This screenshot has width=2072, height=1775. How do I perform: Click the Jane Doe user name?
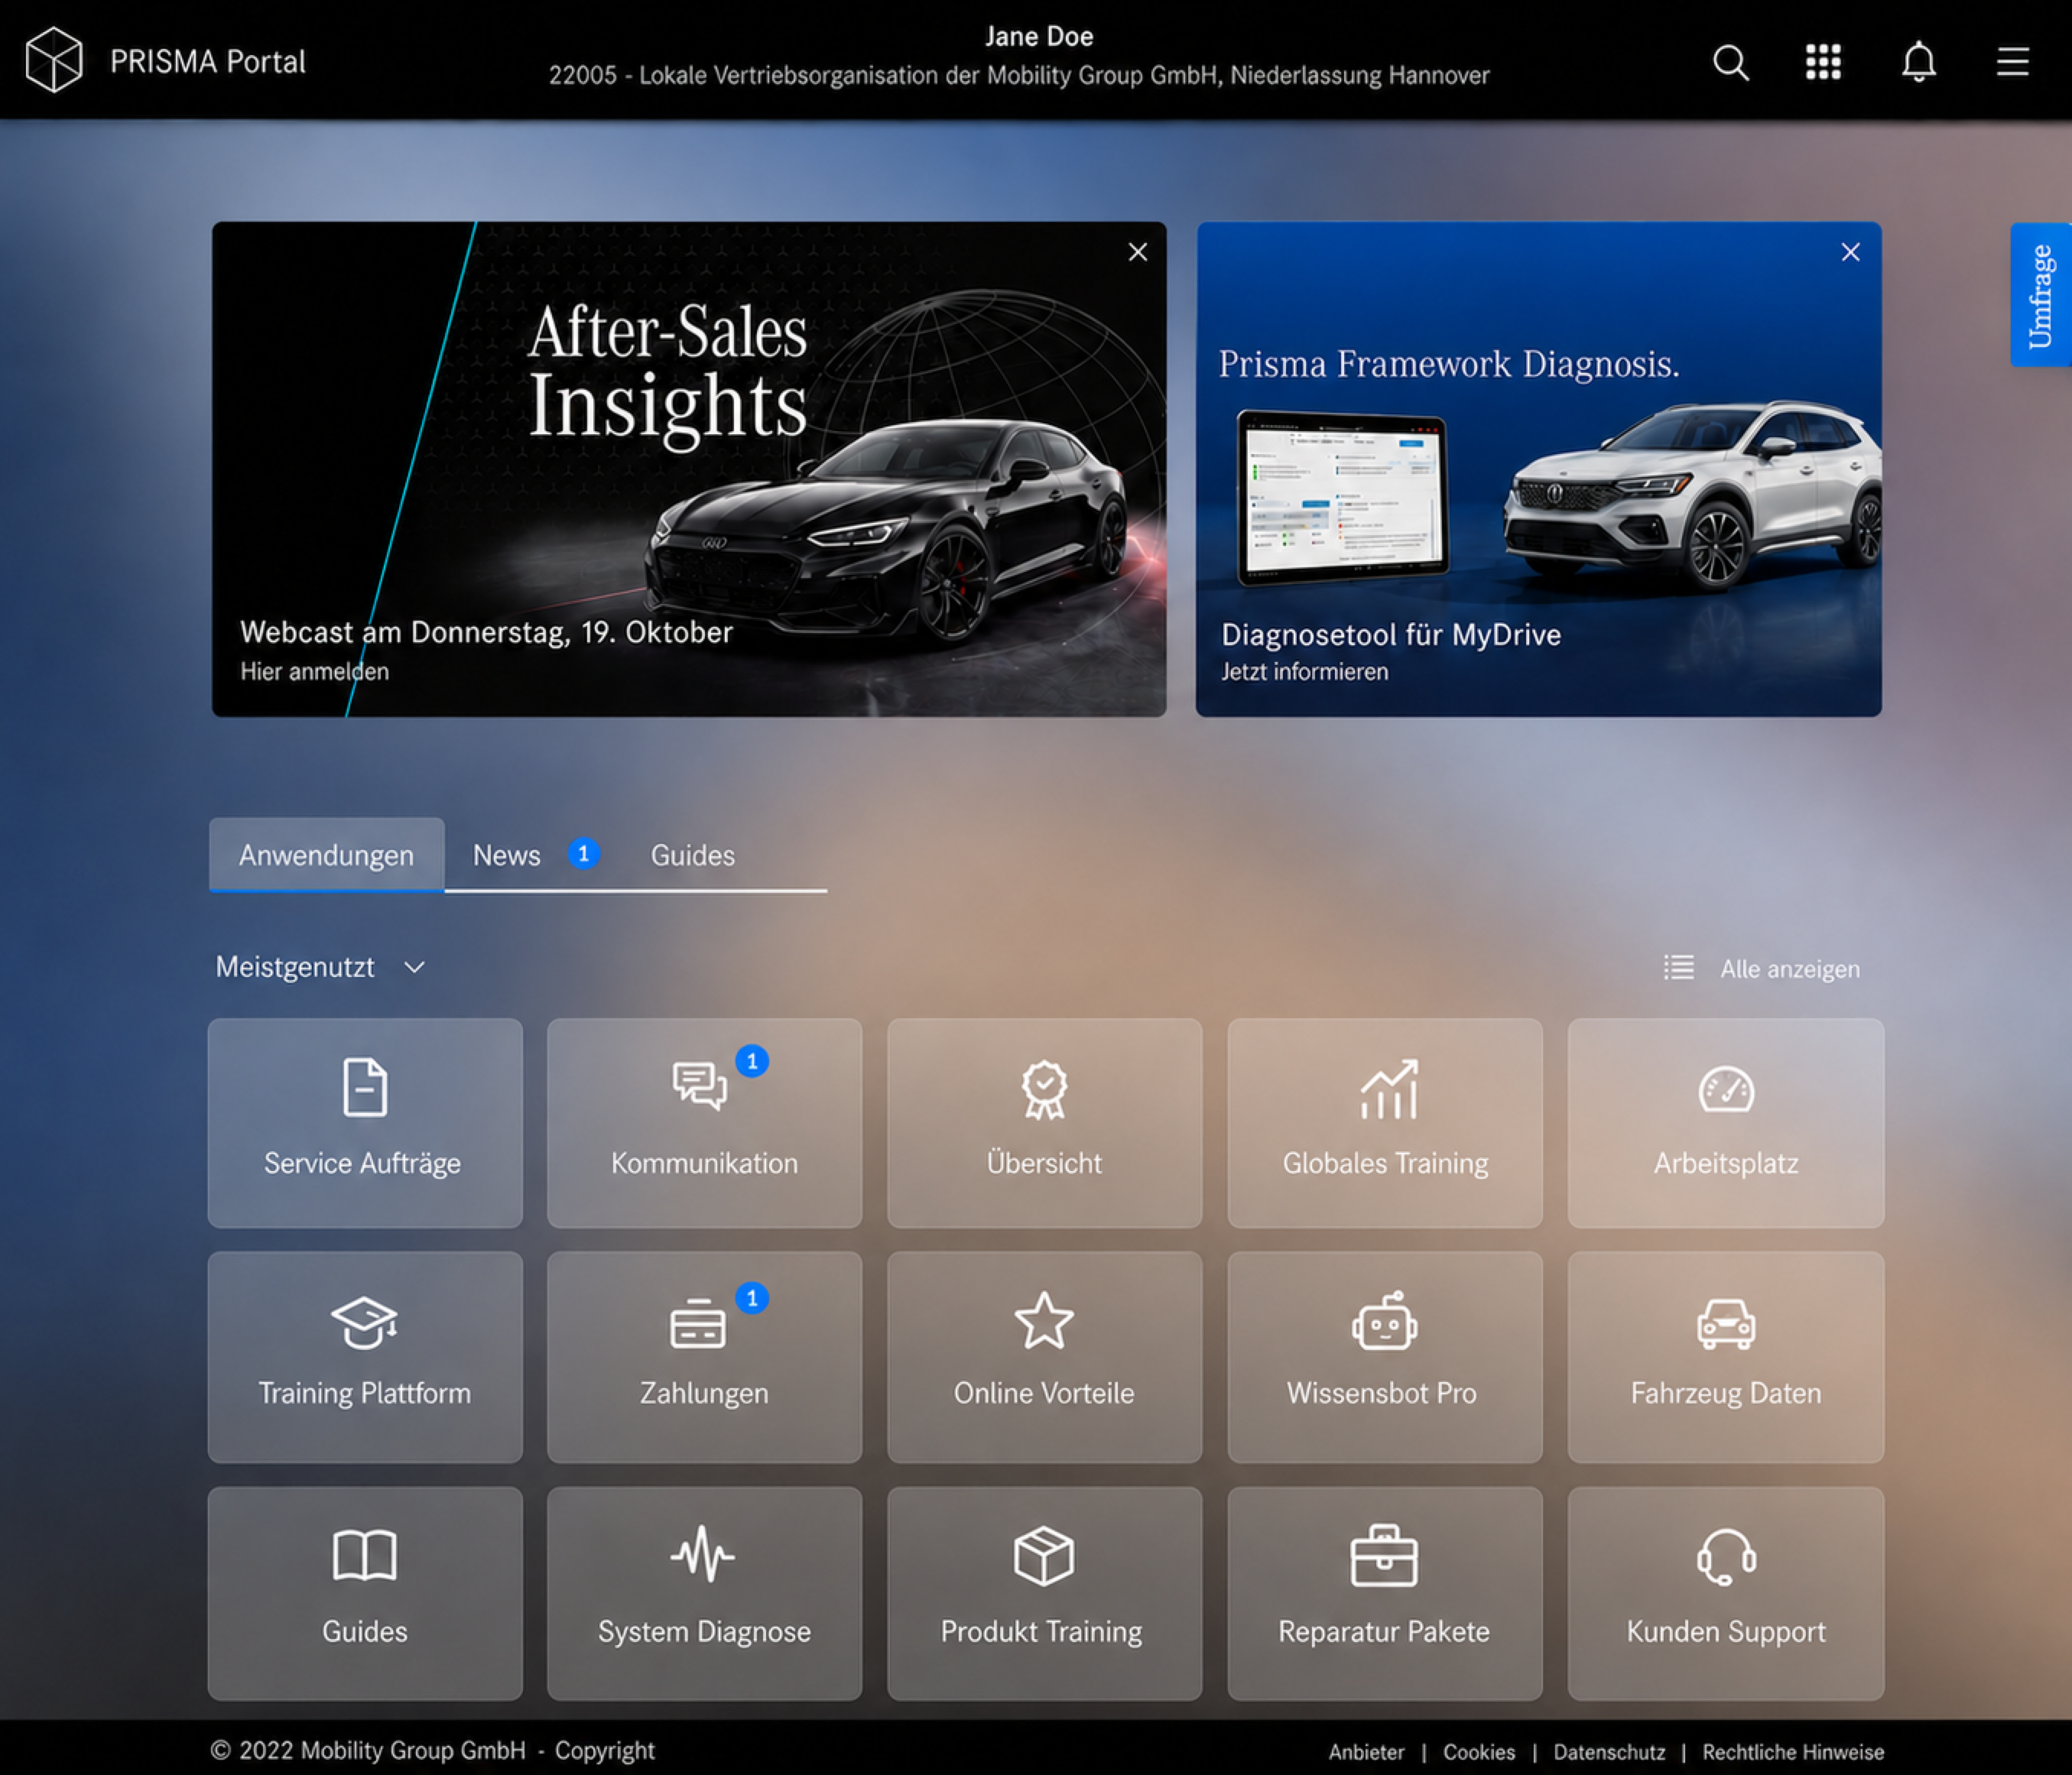[x=1039, y=36]
